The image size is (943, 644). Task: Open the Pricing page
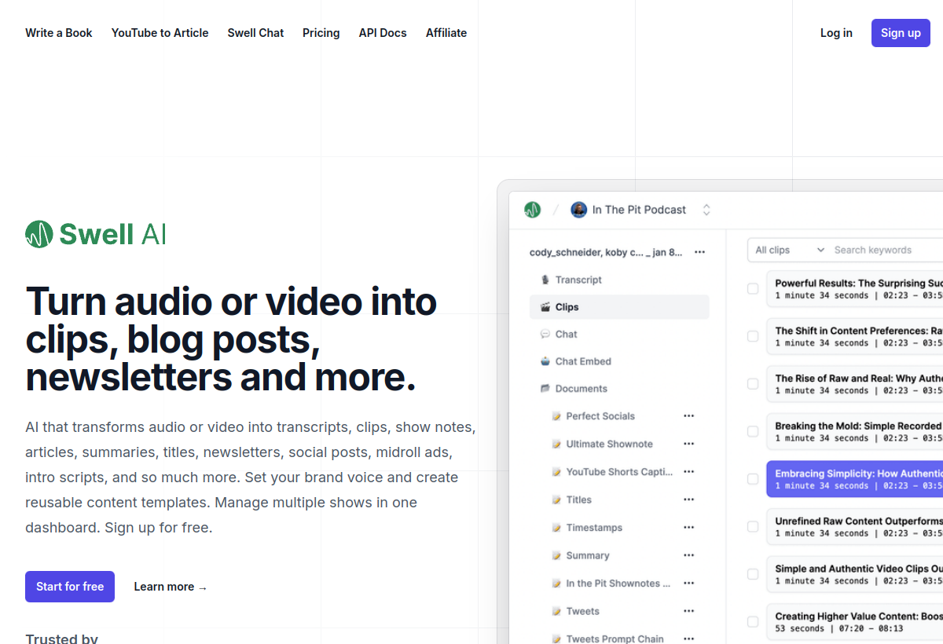321,33
